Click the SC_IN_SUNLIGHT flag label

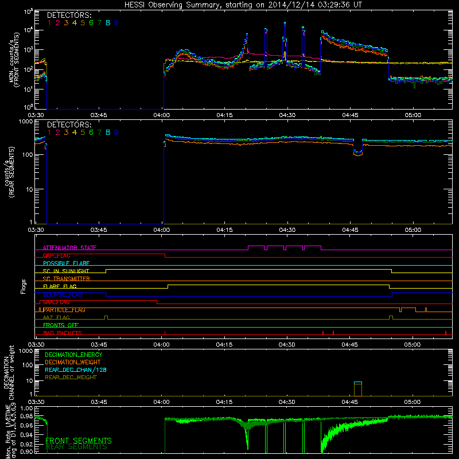[x=66, y=271]
